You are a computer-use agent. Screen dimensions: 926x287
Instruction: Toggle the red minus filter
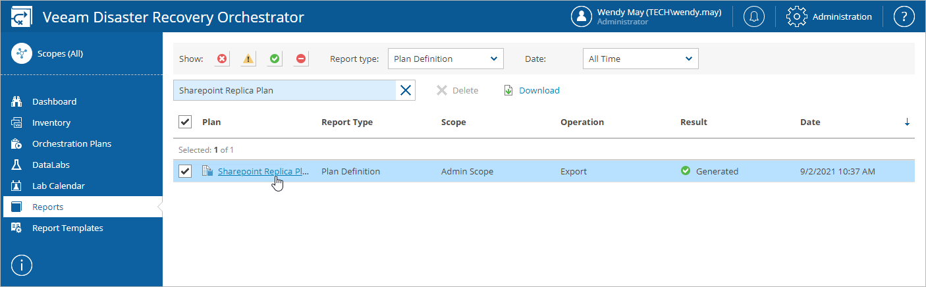(x=301, y=59)
